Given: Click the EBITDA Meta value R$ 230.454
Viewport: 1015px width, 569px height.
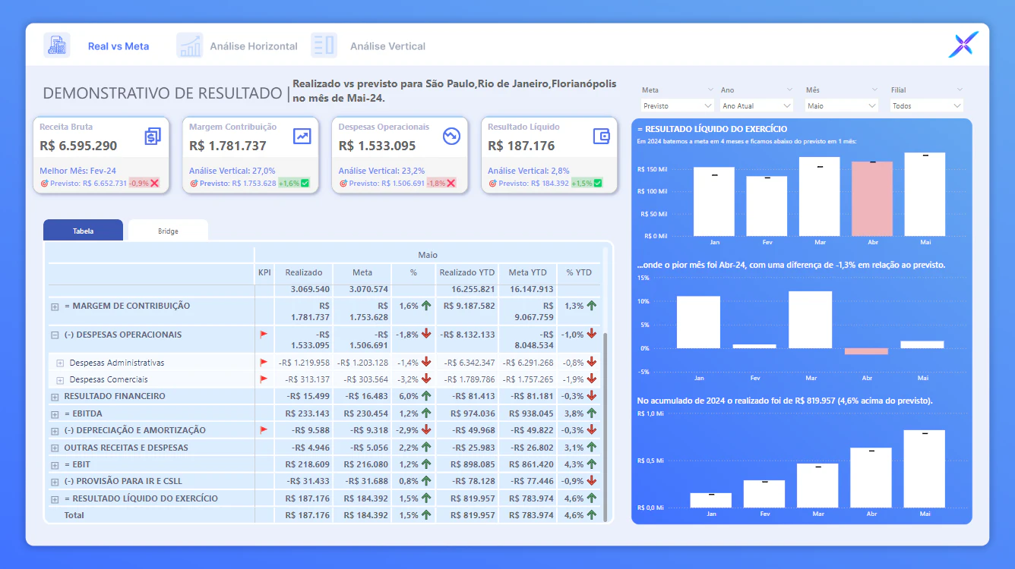Looking at the screenshot, I should (365, 413).
